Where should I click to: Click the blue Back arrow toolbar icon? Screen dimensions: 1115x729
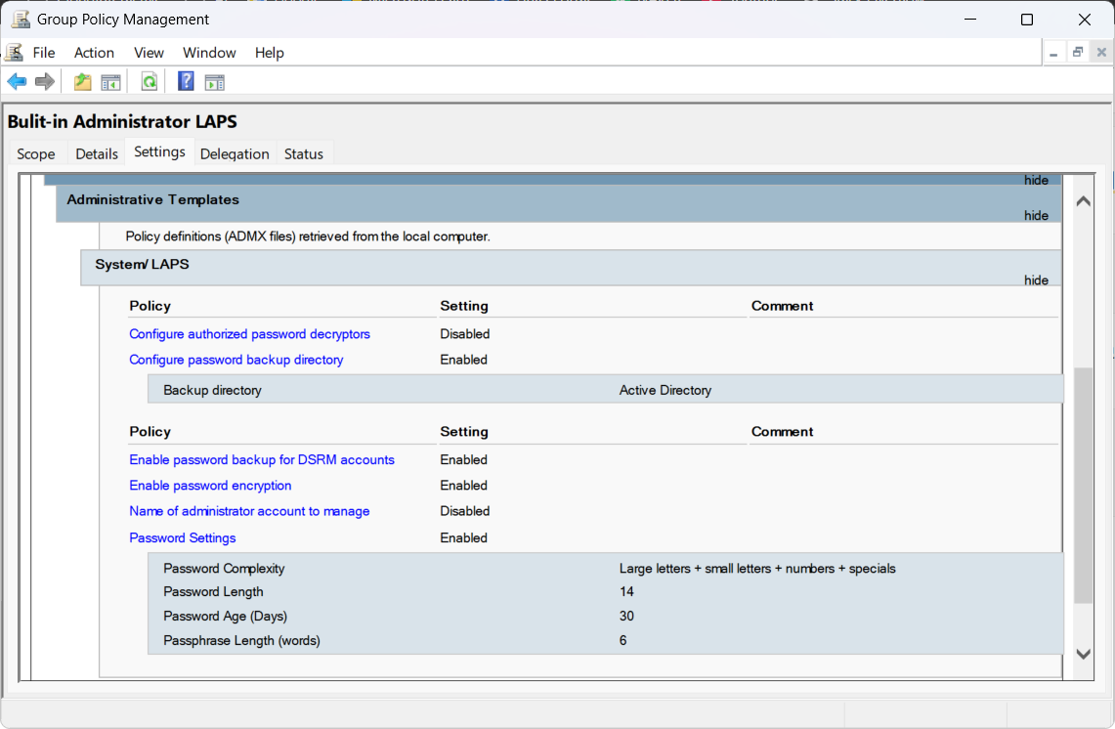(x=17, y=82)
